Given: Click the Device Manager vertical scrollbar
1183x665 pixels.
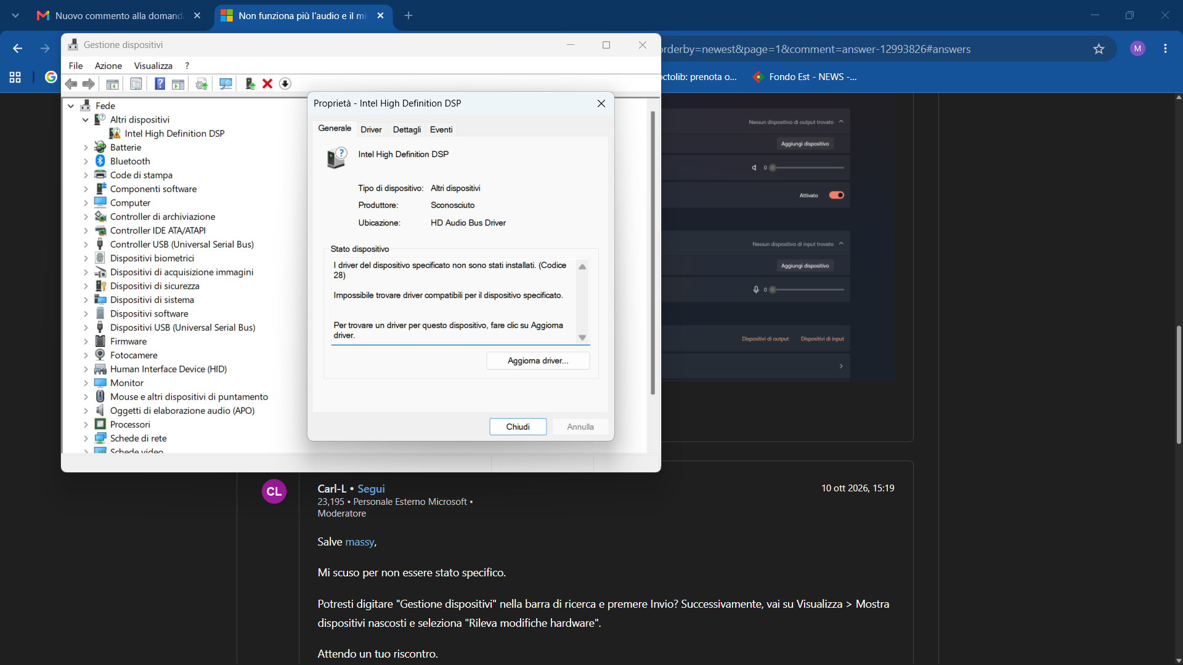Looking at the screenshot, I should coord(652,252).
